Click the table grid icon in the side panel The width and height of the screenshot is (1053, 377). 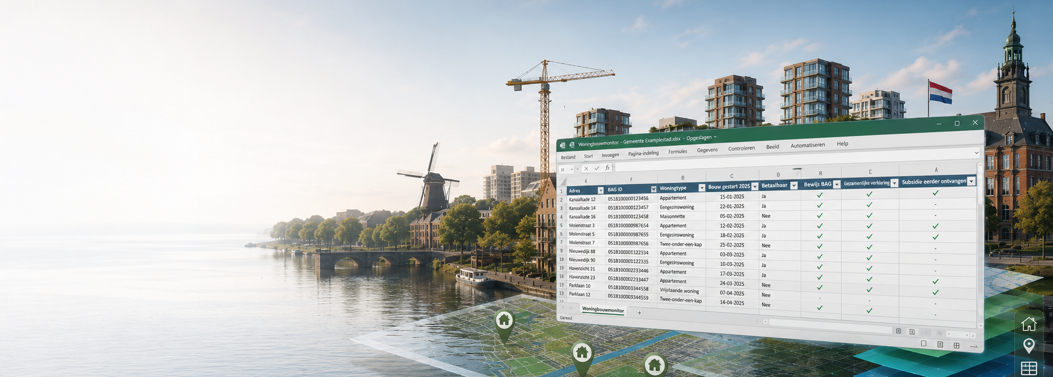1029,368
